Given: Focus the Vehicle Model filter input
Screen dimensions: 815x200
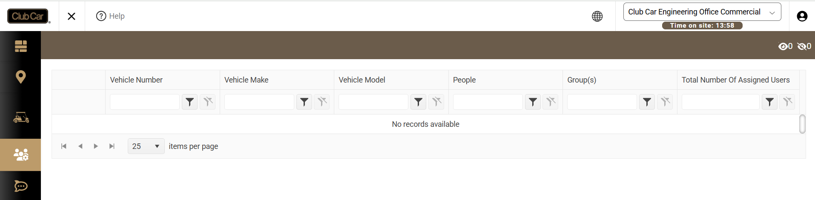Looking at the screenshot, I should (373, 102).
